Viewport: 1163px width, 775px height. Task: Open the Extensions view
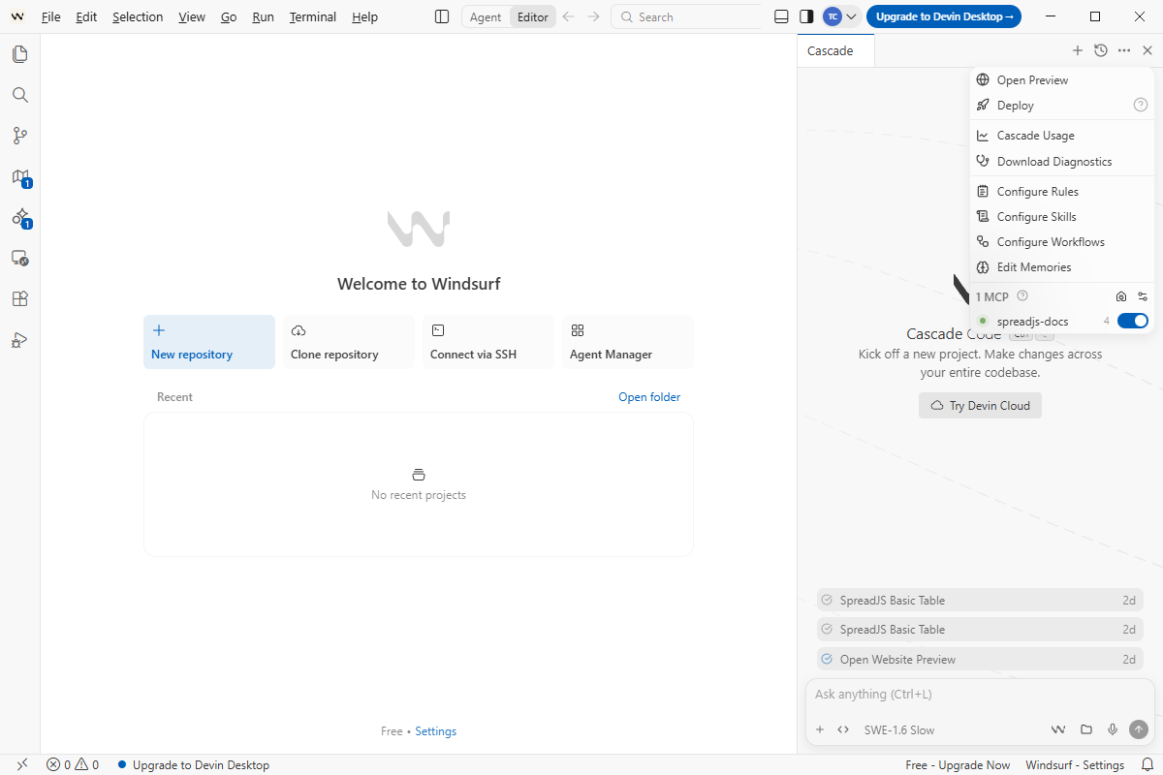point(19,298)
